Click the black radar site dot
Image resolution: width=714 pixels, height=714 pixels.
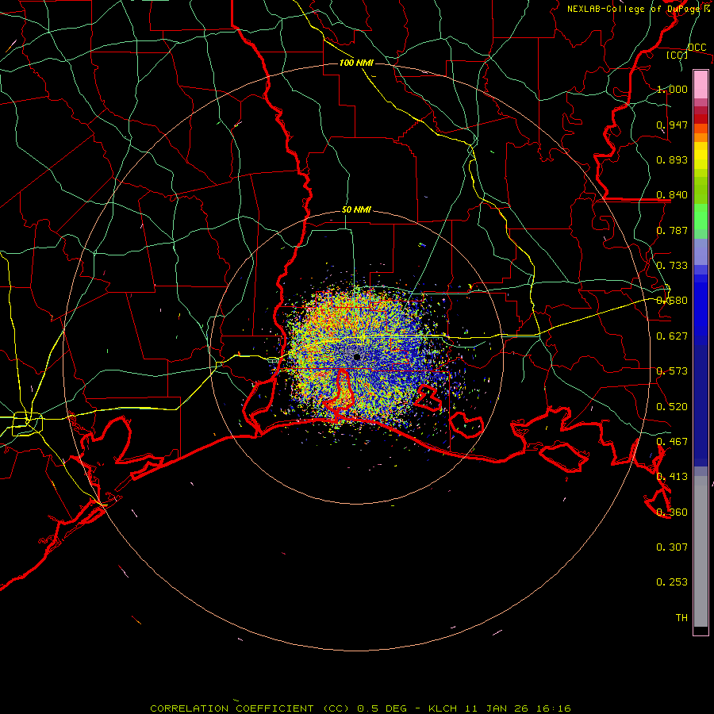(x=357, y=358)
